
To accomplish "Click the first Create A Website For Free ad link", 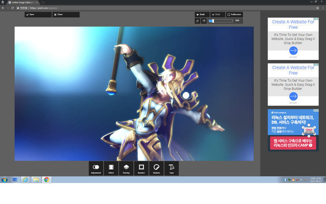I will click(293, 24).
